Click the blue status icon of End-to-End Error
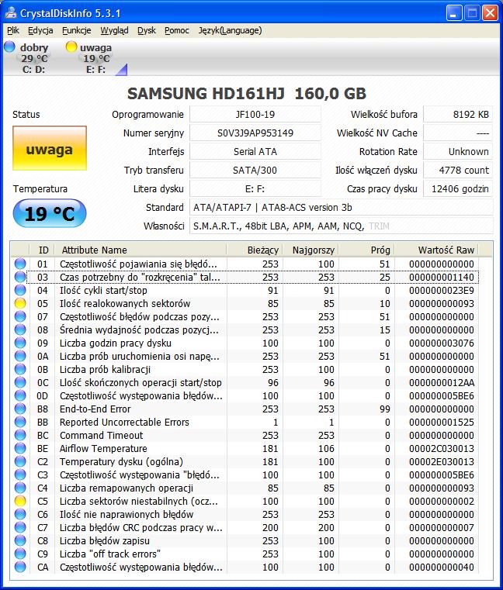Image resolution: width=503 pixels, height=590 pixels. (20, 409)
